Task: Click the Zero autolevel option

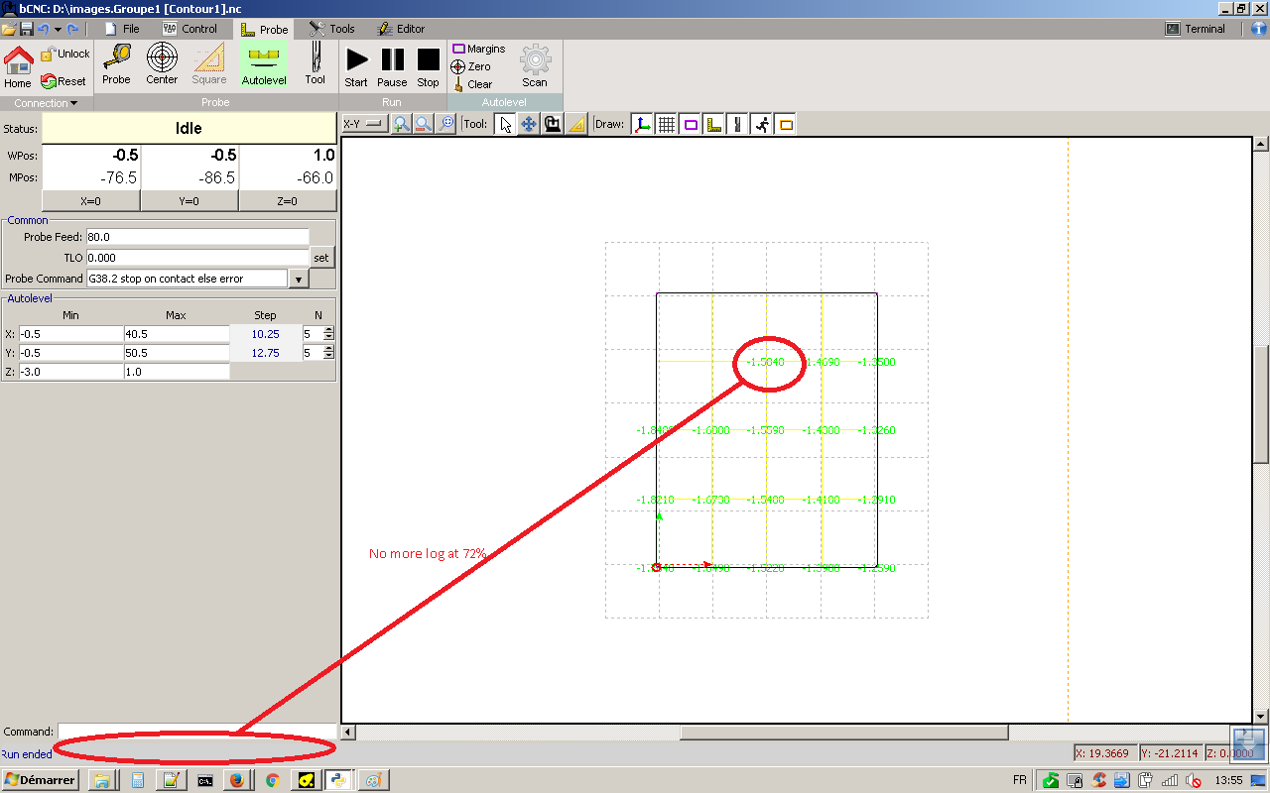Action: click(x=471, y=66)
